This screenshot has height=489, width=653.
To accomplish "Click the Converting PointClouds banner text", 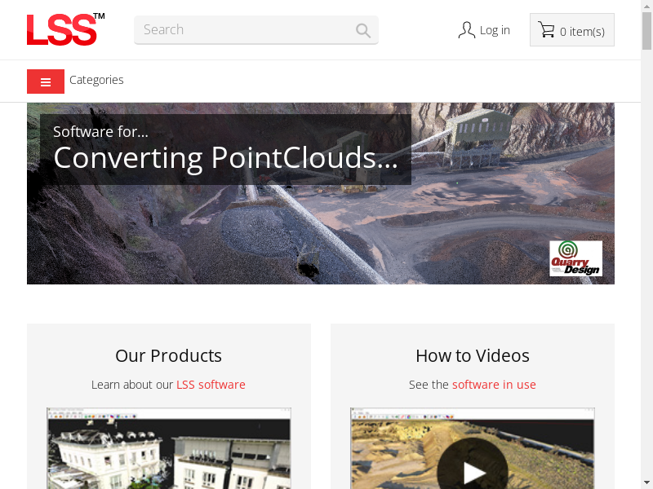I will click(226, 157).
